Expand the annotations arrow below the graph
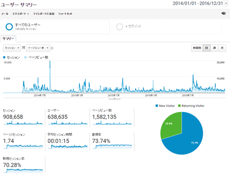This screenshot has height=173, width=230. [115, 99]
